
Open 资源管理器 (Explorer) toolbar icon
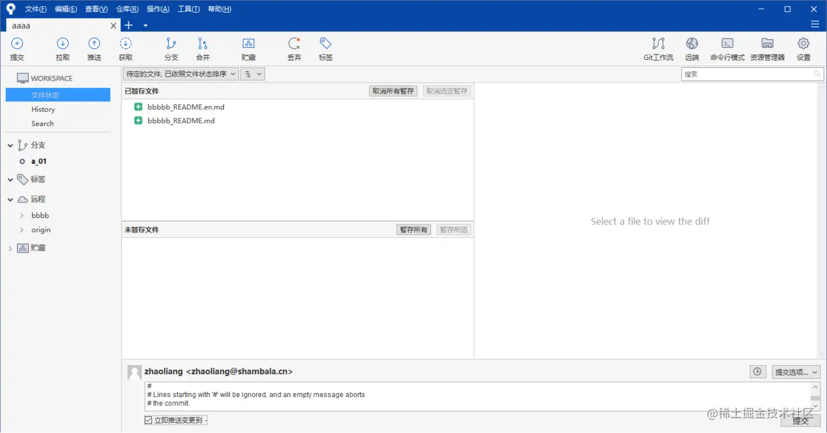click(x=768, y=43)
